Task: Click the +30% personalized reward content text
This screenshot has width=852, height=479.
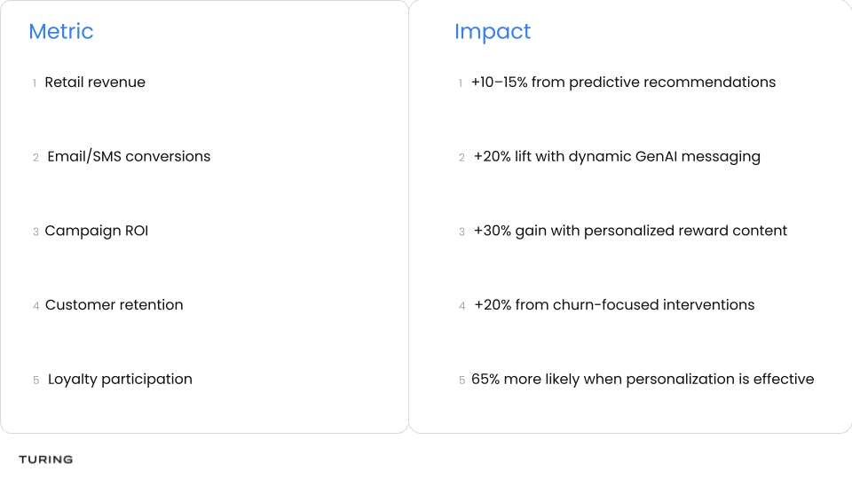Action: click(x=630, y=231)
